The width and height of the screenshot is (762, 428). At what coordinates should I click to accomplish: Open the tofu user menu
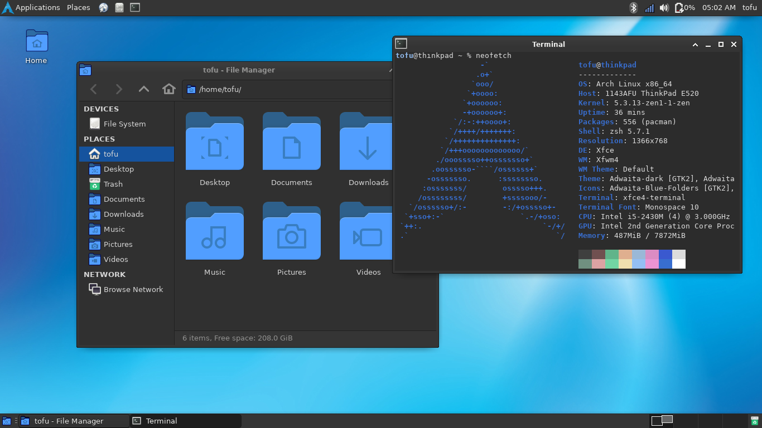pyautogui.click(x=750, y=8)
